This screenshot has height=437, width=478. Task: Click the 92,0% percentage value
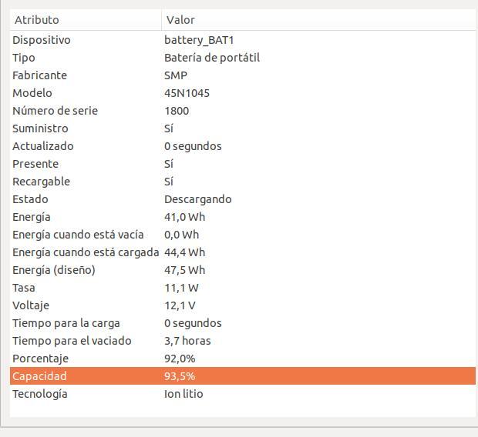(x=180, y=359)
